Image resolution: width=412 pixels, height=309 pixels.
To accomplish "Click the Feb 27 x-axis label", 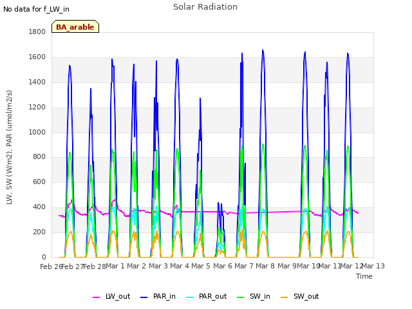I will (x=73, y=267).
